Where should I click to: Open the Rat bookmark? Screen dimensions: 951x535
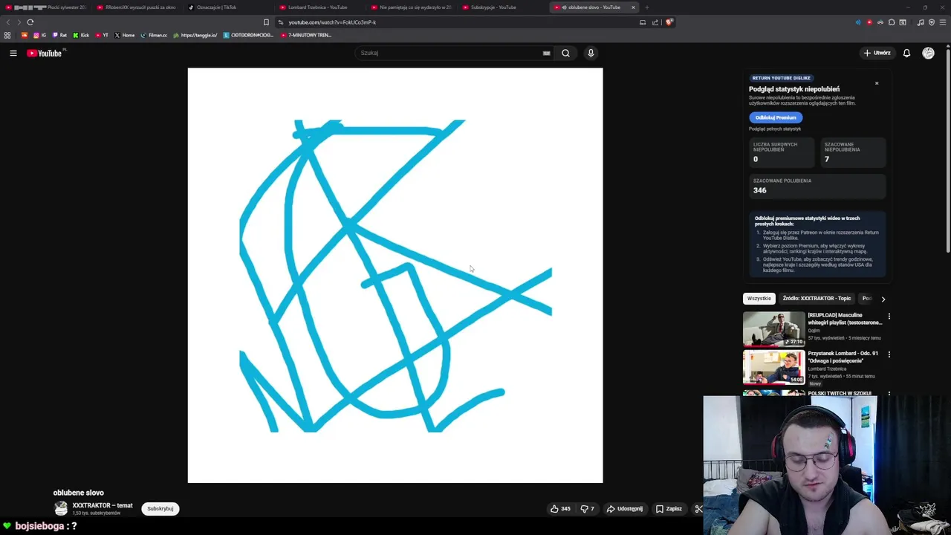[59, 35]
